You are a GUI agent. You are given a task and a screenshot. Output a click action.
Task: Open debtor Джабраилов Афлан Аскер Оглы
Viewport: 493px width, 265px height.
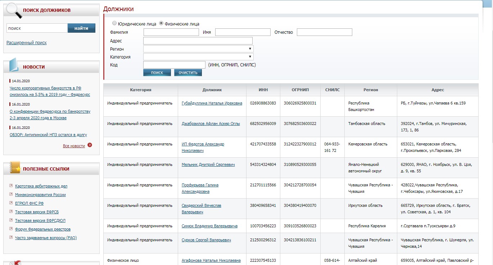coord(211,124)
